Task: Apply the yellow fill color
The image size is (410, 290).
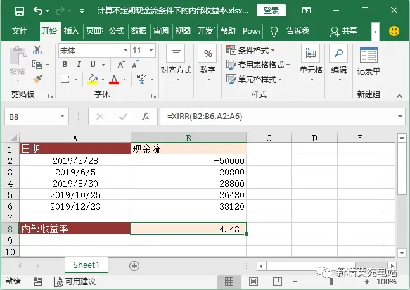Action: click(93, 79)
